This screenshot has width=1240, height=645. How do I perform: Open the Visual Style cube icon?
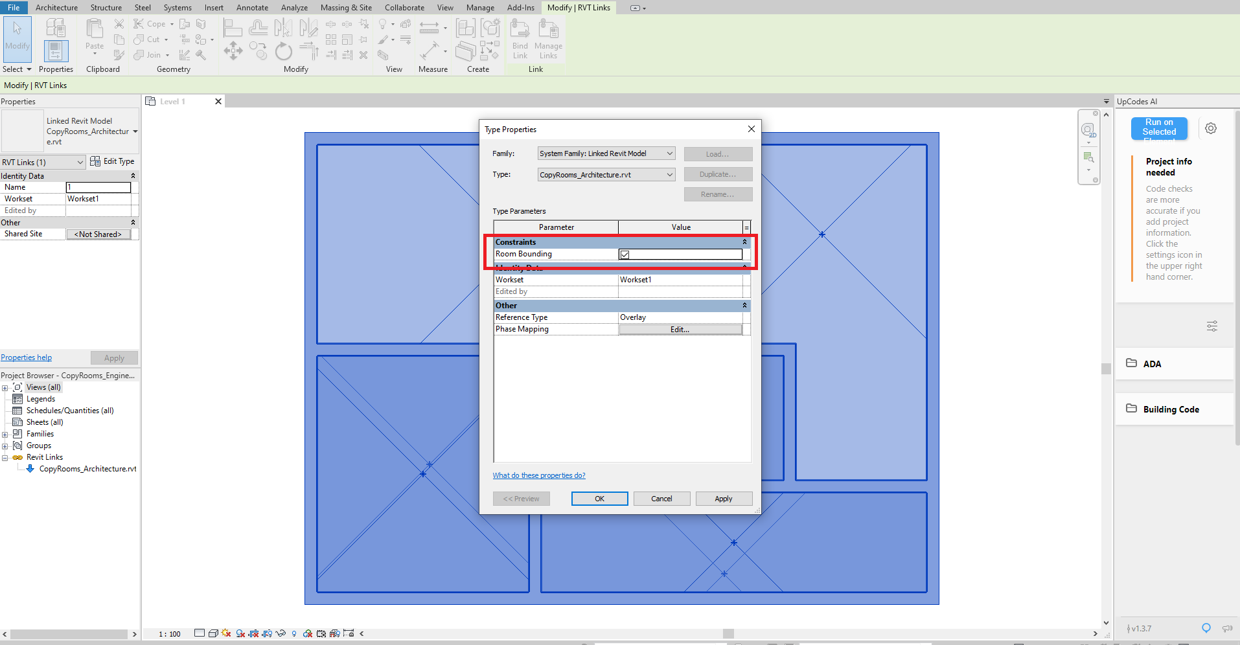[x=214, y=633]
